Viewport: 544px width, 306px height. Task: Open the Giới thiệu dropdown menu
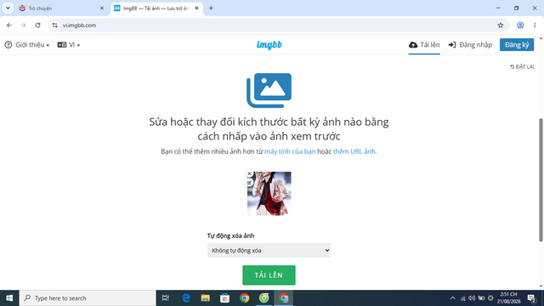(27, 45)
